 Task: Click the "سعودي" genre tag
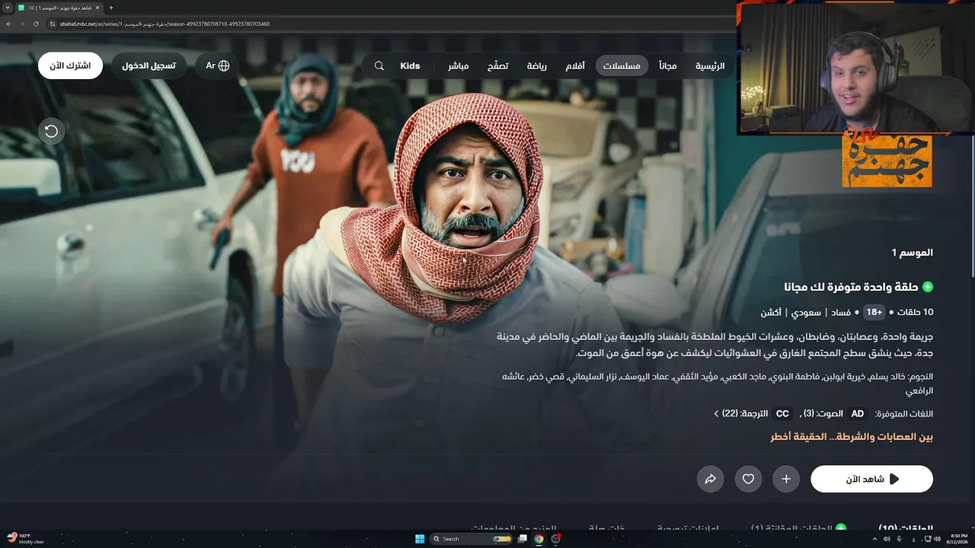(x=805, y=313)
